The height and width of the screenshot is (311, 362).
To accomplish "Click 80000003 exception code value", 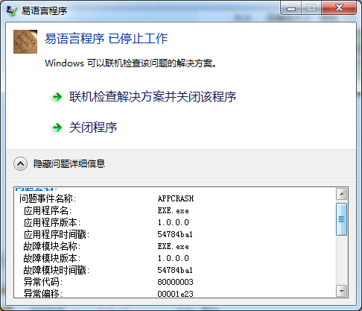I will click(175, 282).
